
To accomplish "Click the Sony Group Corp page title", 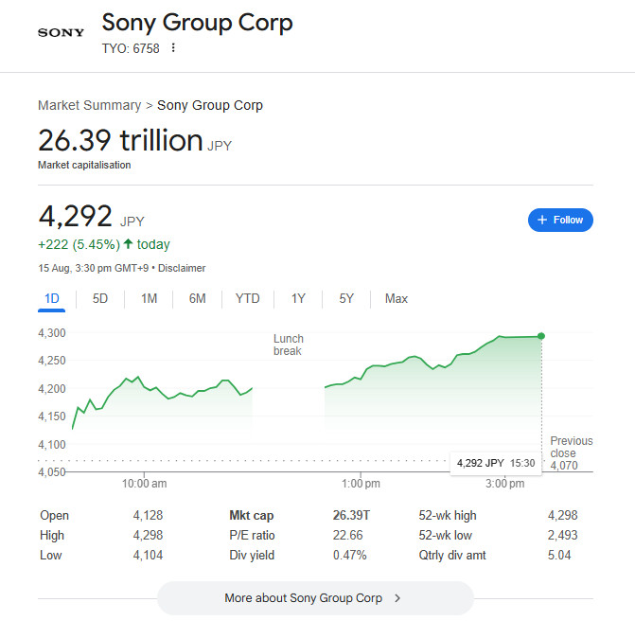I will click(x=197, y=23).
